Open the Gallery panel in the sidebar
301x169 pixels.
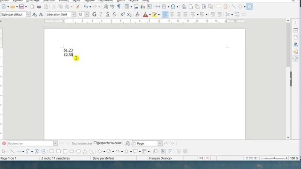tap(296, 52)
